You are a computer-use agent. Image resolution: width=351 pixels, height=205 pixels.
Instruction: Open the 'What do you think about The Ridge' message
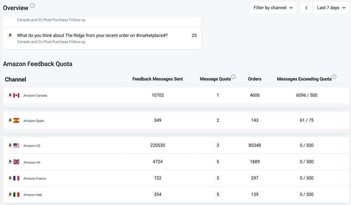click(x=92, y=35)
